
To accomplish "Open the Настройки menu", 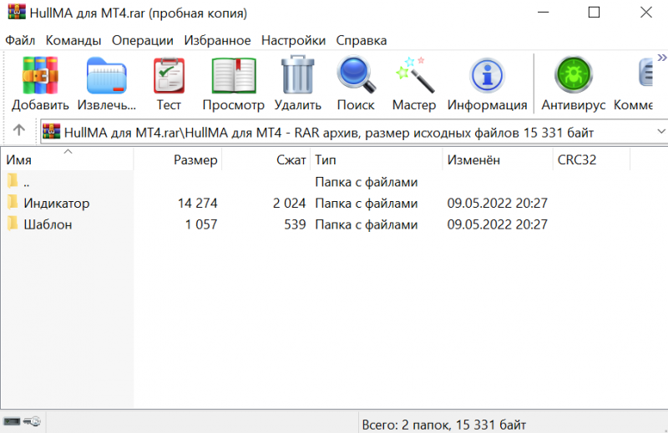I will [x=293, y=40].
